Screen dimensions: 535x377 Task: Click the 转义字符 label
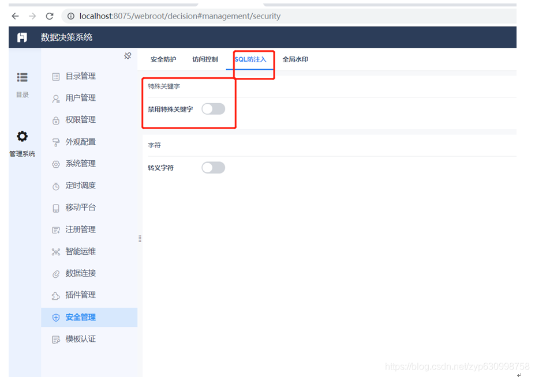pos(160,168)
